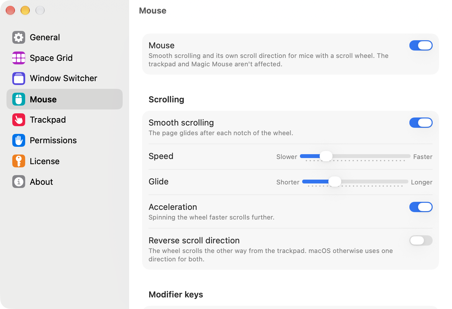The width and height of the screenshot is (452, 309).
Task: Open the About section label
Action: point(41,182)
